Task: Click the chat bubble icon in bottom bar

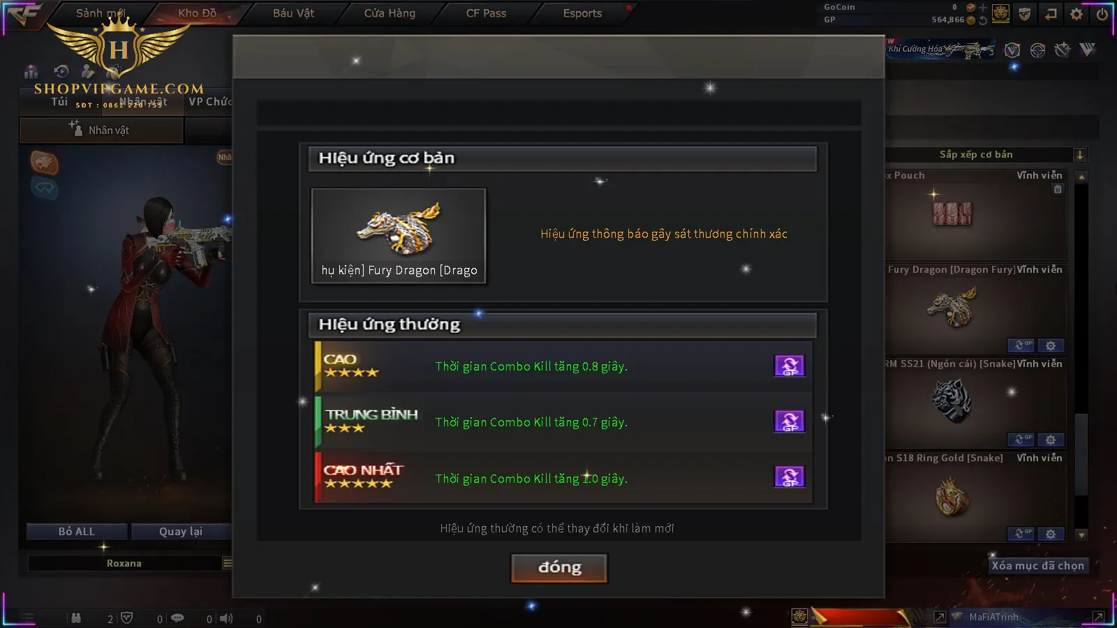Action: tap(178, 618)
